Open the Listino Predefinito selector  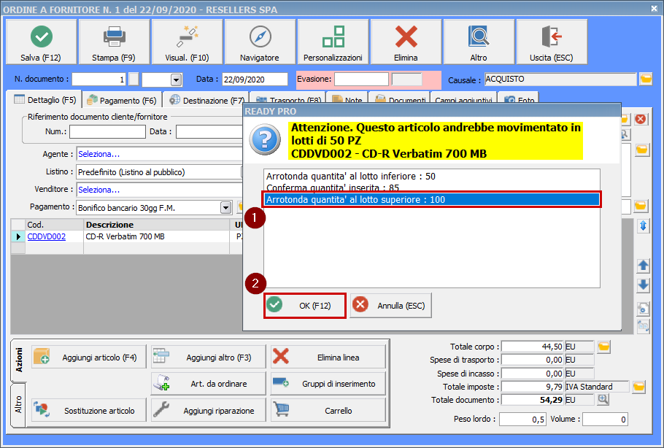159,172
